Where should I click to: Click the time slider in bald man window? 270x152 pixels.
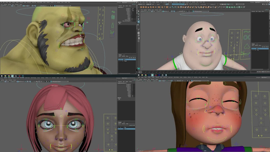click(195, 72)
